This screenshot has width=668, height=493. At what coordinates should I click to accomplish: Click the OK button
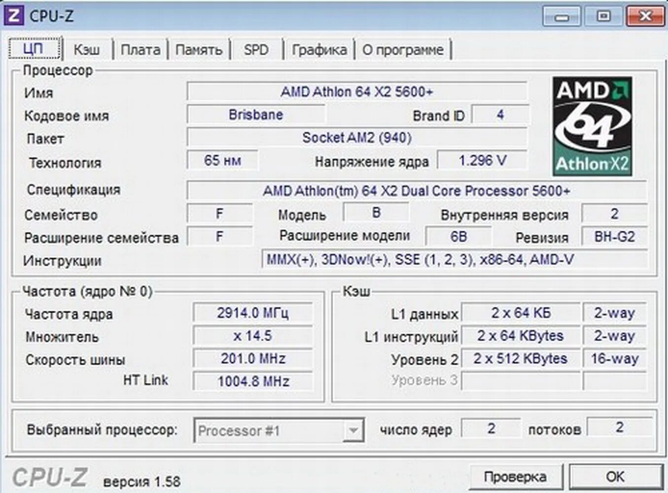615,477
